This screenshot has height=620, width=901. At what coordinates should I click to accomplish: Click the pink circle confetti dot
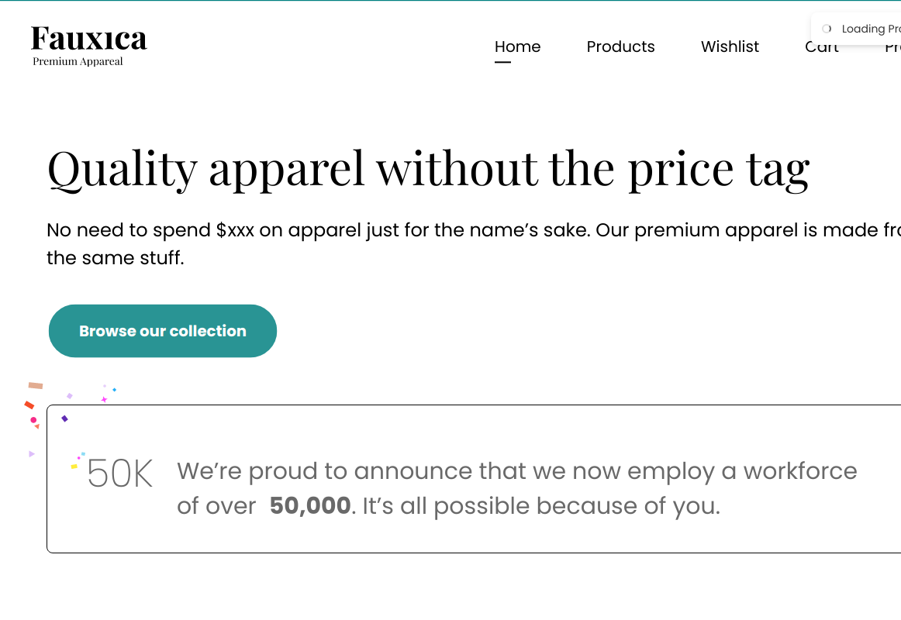coord(33,420)
